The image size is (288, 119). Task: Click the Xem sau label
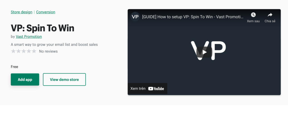tap(253, 21)
